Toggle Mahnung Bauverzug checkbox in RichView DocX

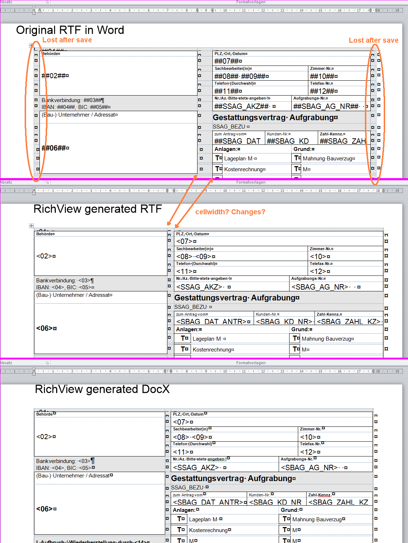coord(286,519)
